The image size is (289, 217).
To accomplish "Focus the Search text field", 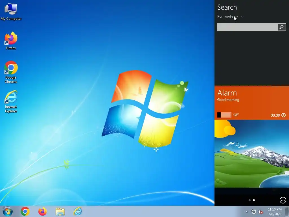I will 247,27.
